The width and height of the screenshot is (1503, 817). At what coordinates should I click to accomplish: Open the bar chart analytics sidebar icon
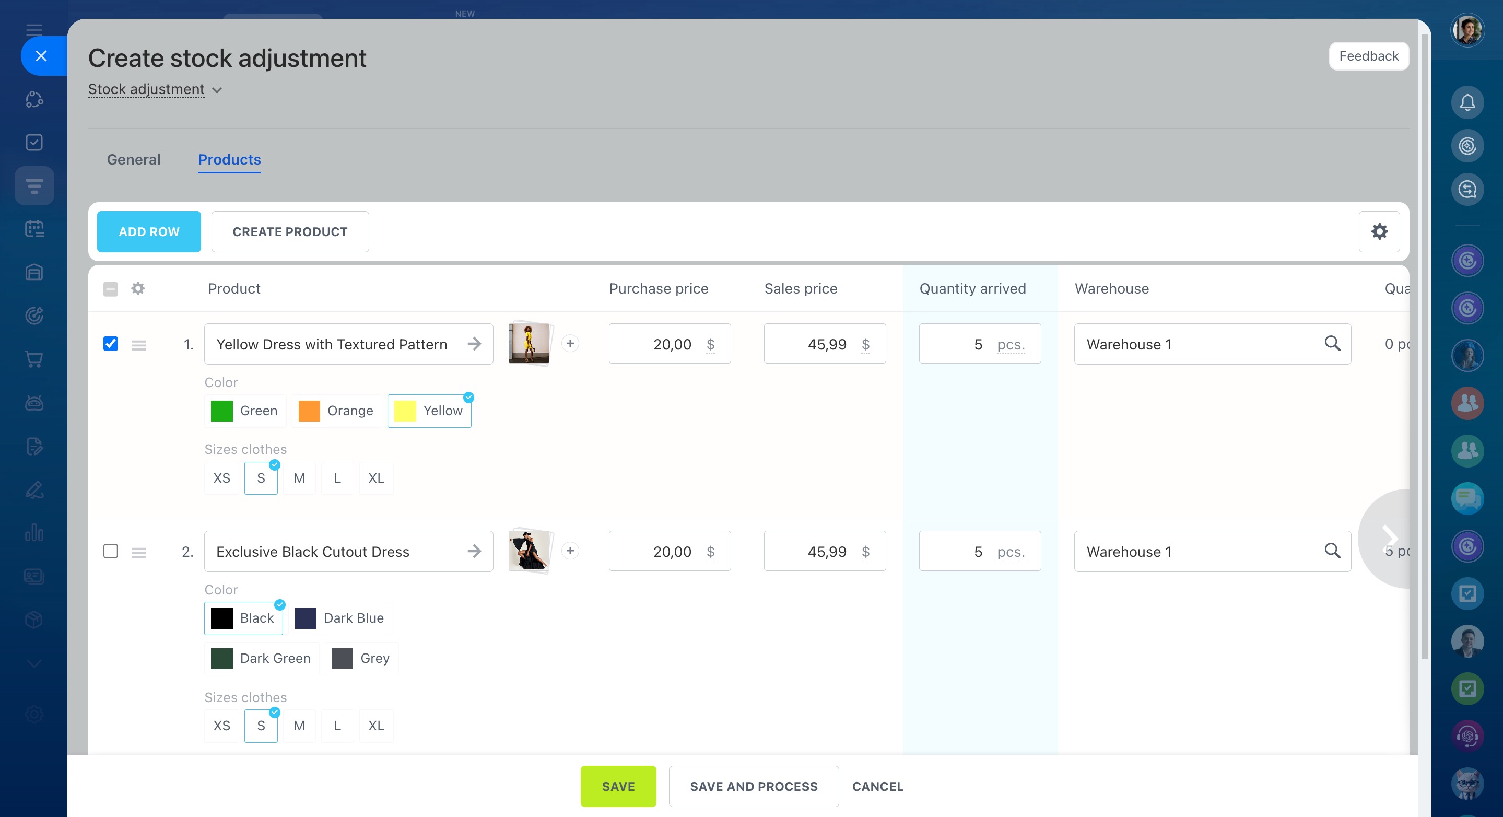pyautogui.click(x=34, y=532)
